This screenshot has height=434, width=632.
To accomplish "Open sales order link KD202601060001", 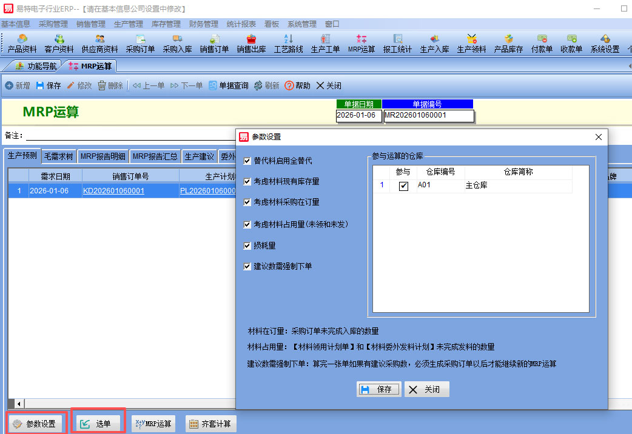I will (x=113, y=190).
